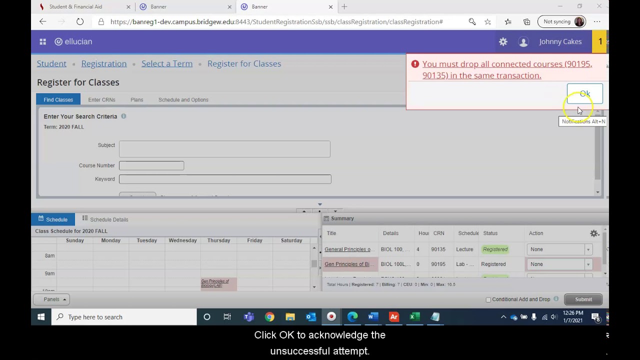Screen dimensions: 640x360
Task: Open the browser password key icon
Action: pos(472,21)
